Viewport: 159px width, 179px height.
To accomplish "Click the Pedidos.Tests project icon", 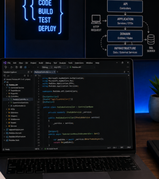I will (7, 140).
